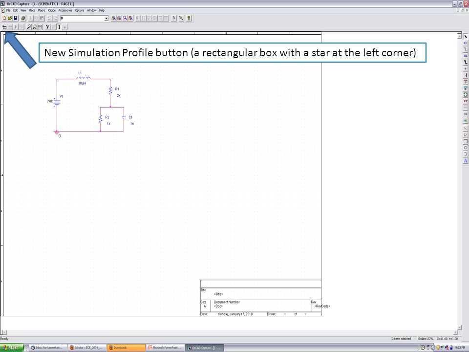The height and width of the screenshot is (352, 469).
Task: Select the 3Vdc source value
Action: [50, 101]
